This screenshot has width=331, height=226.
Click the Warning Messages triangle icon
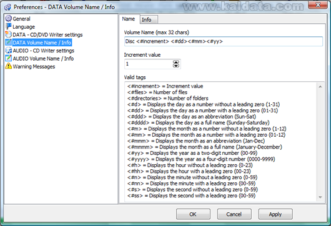(x=9, y=66)
